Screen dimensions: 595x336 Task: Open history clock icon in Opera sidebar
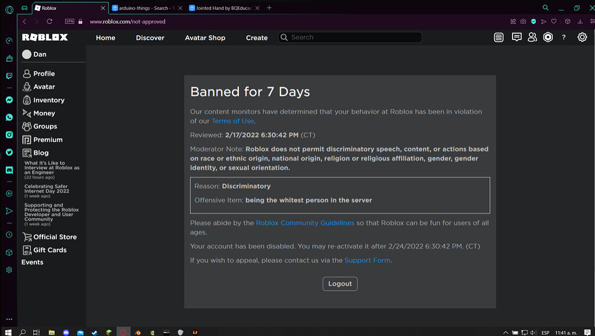9,235
